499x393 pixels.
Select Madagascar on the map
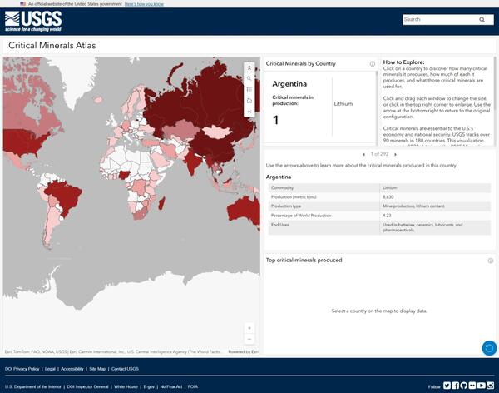point(161,204)
